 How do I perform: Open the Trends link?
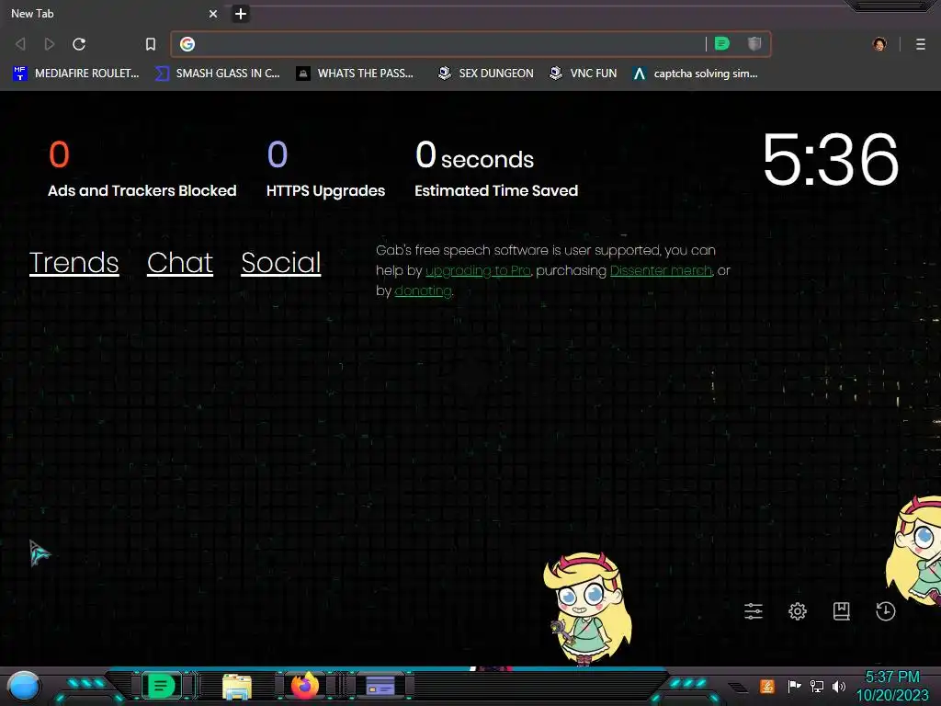coord(74,262)
